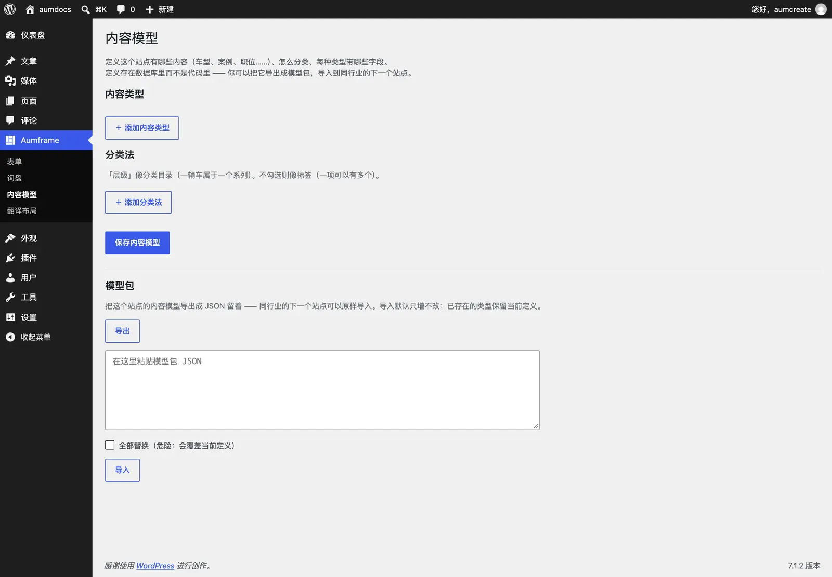Grab the textarea resize handle corner
The image size is (832, 577).
pyautogui.click(x=536, y=426)
